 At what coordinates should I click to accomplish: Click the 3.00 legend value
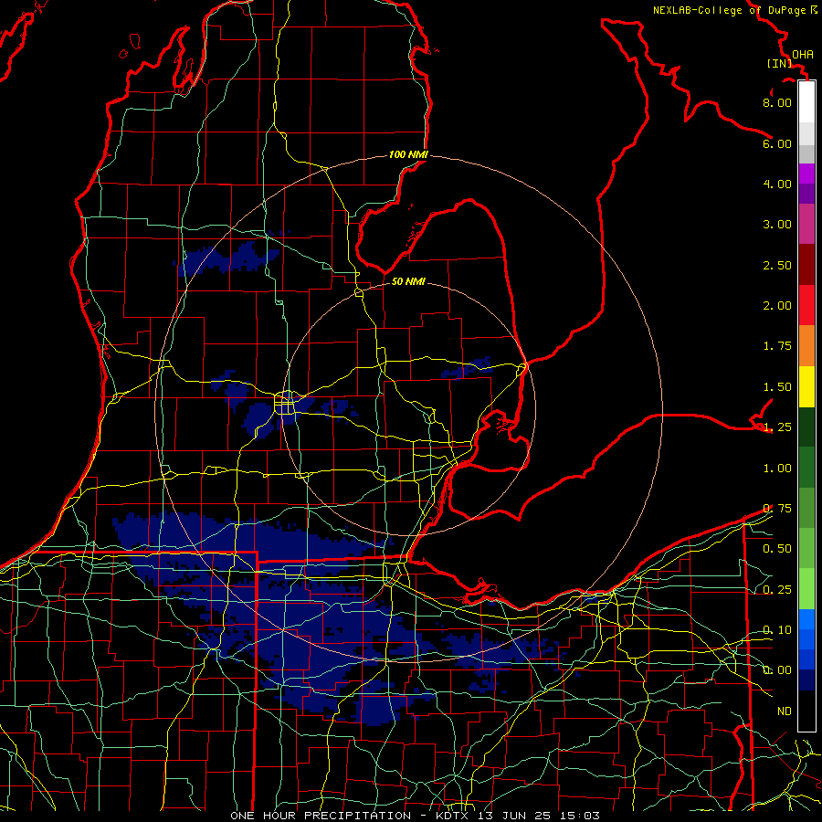777,225
